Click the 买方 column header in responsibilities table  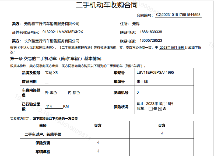tap(162, 125)
